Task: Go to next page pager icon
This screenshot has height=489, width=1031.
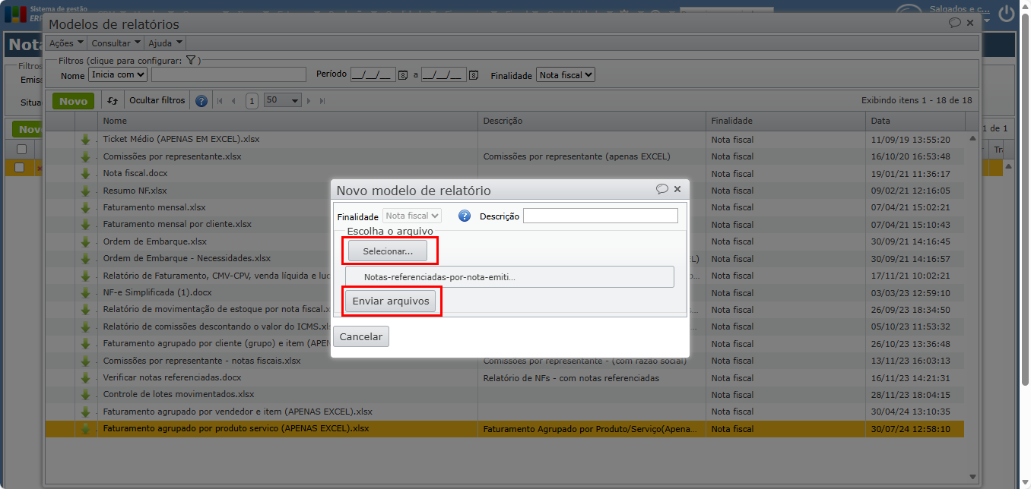Action: click(x=309, y=100)
